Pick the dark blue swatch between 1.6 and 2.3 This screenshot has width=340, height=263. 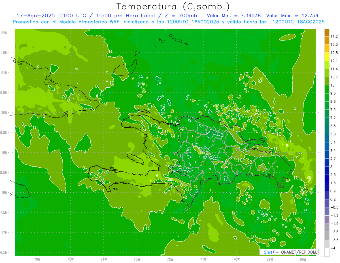point(327,179)
